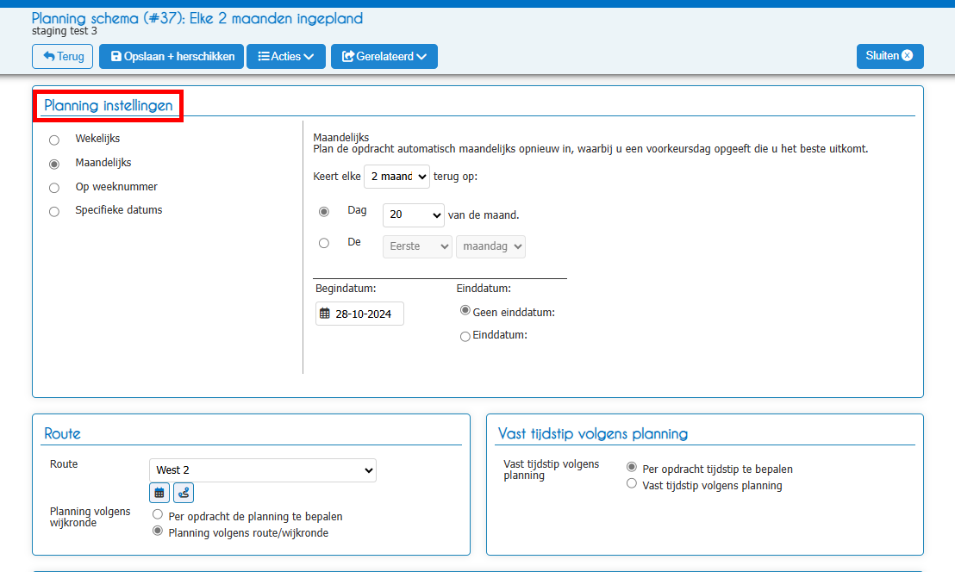Enable the Einddatum radio option
Screen dimensions: 955x572
click(465, 336)
